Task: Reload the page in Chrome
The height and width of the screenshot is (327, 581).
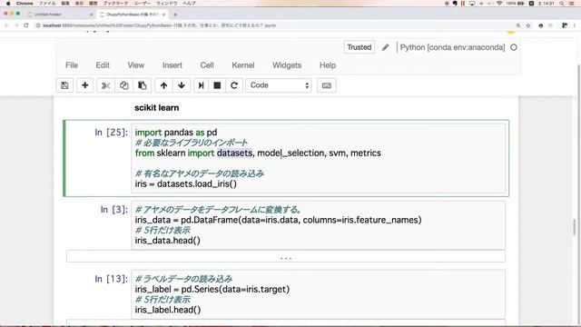Action: coord(26,25)
